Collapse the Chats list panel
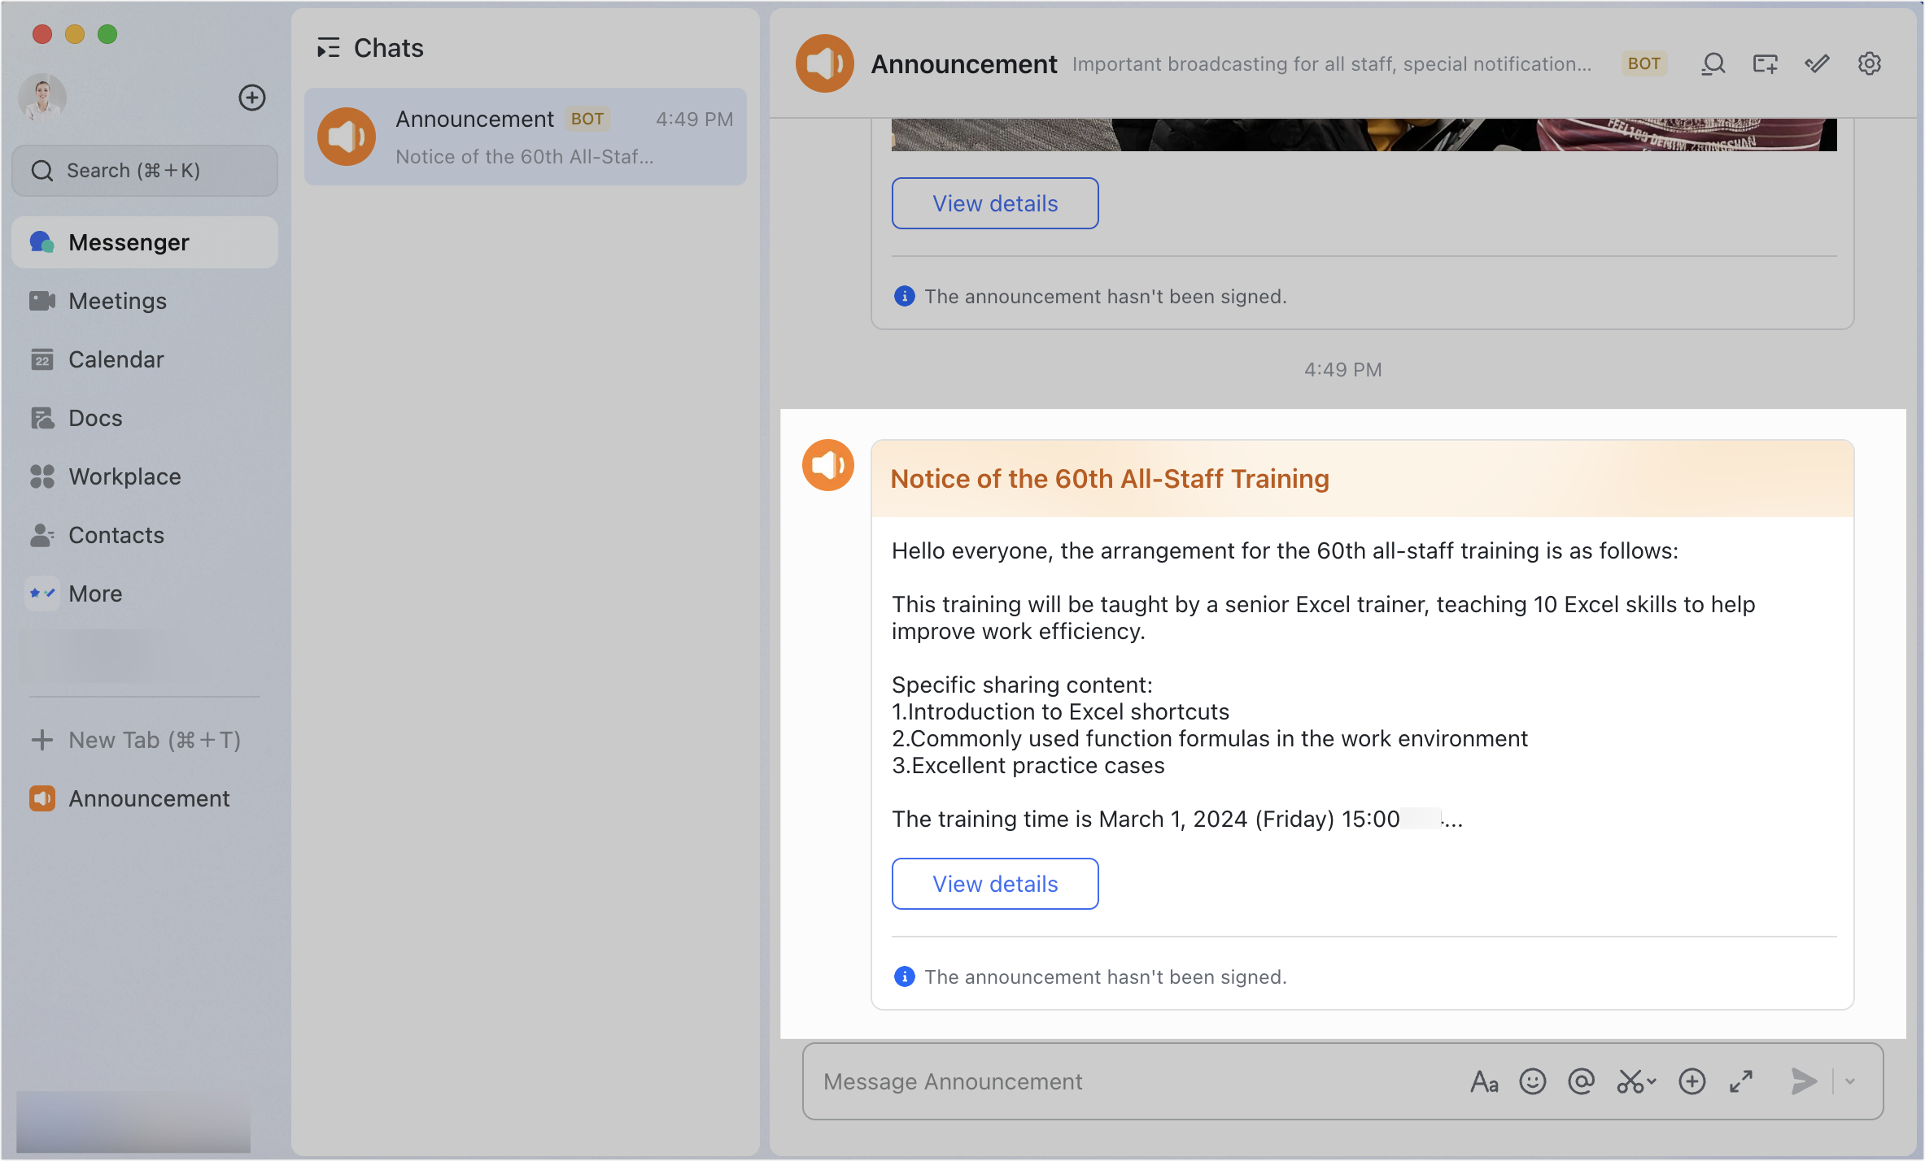 click(328, 48)
